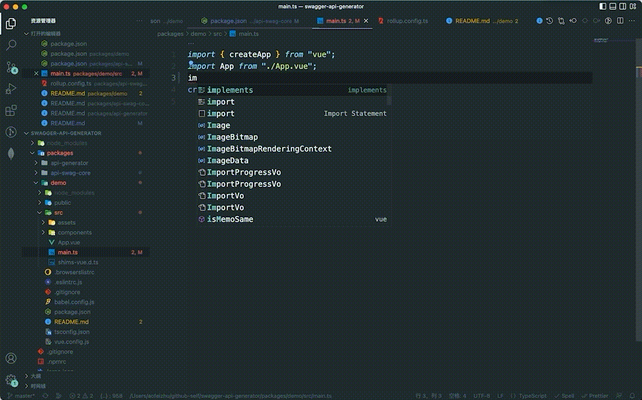Click the src breadcrumb
642x400 pixels.
point(218,34)
